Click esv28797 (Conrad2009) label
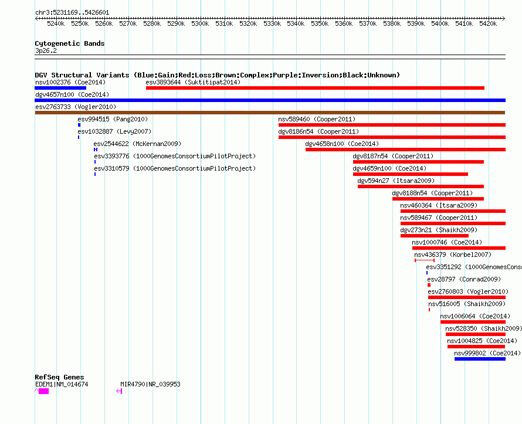This screenshot has height=424, width=522. tap(464, 279)
